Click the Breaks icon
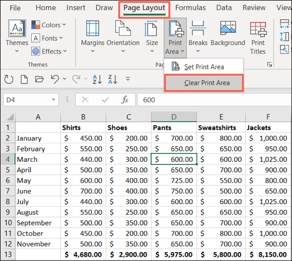 point(198,28)
